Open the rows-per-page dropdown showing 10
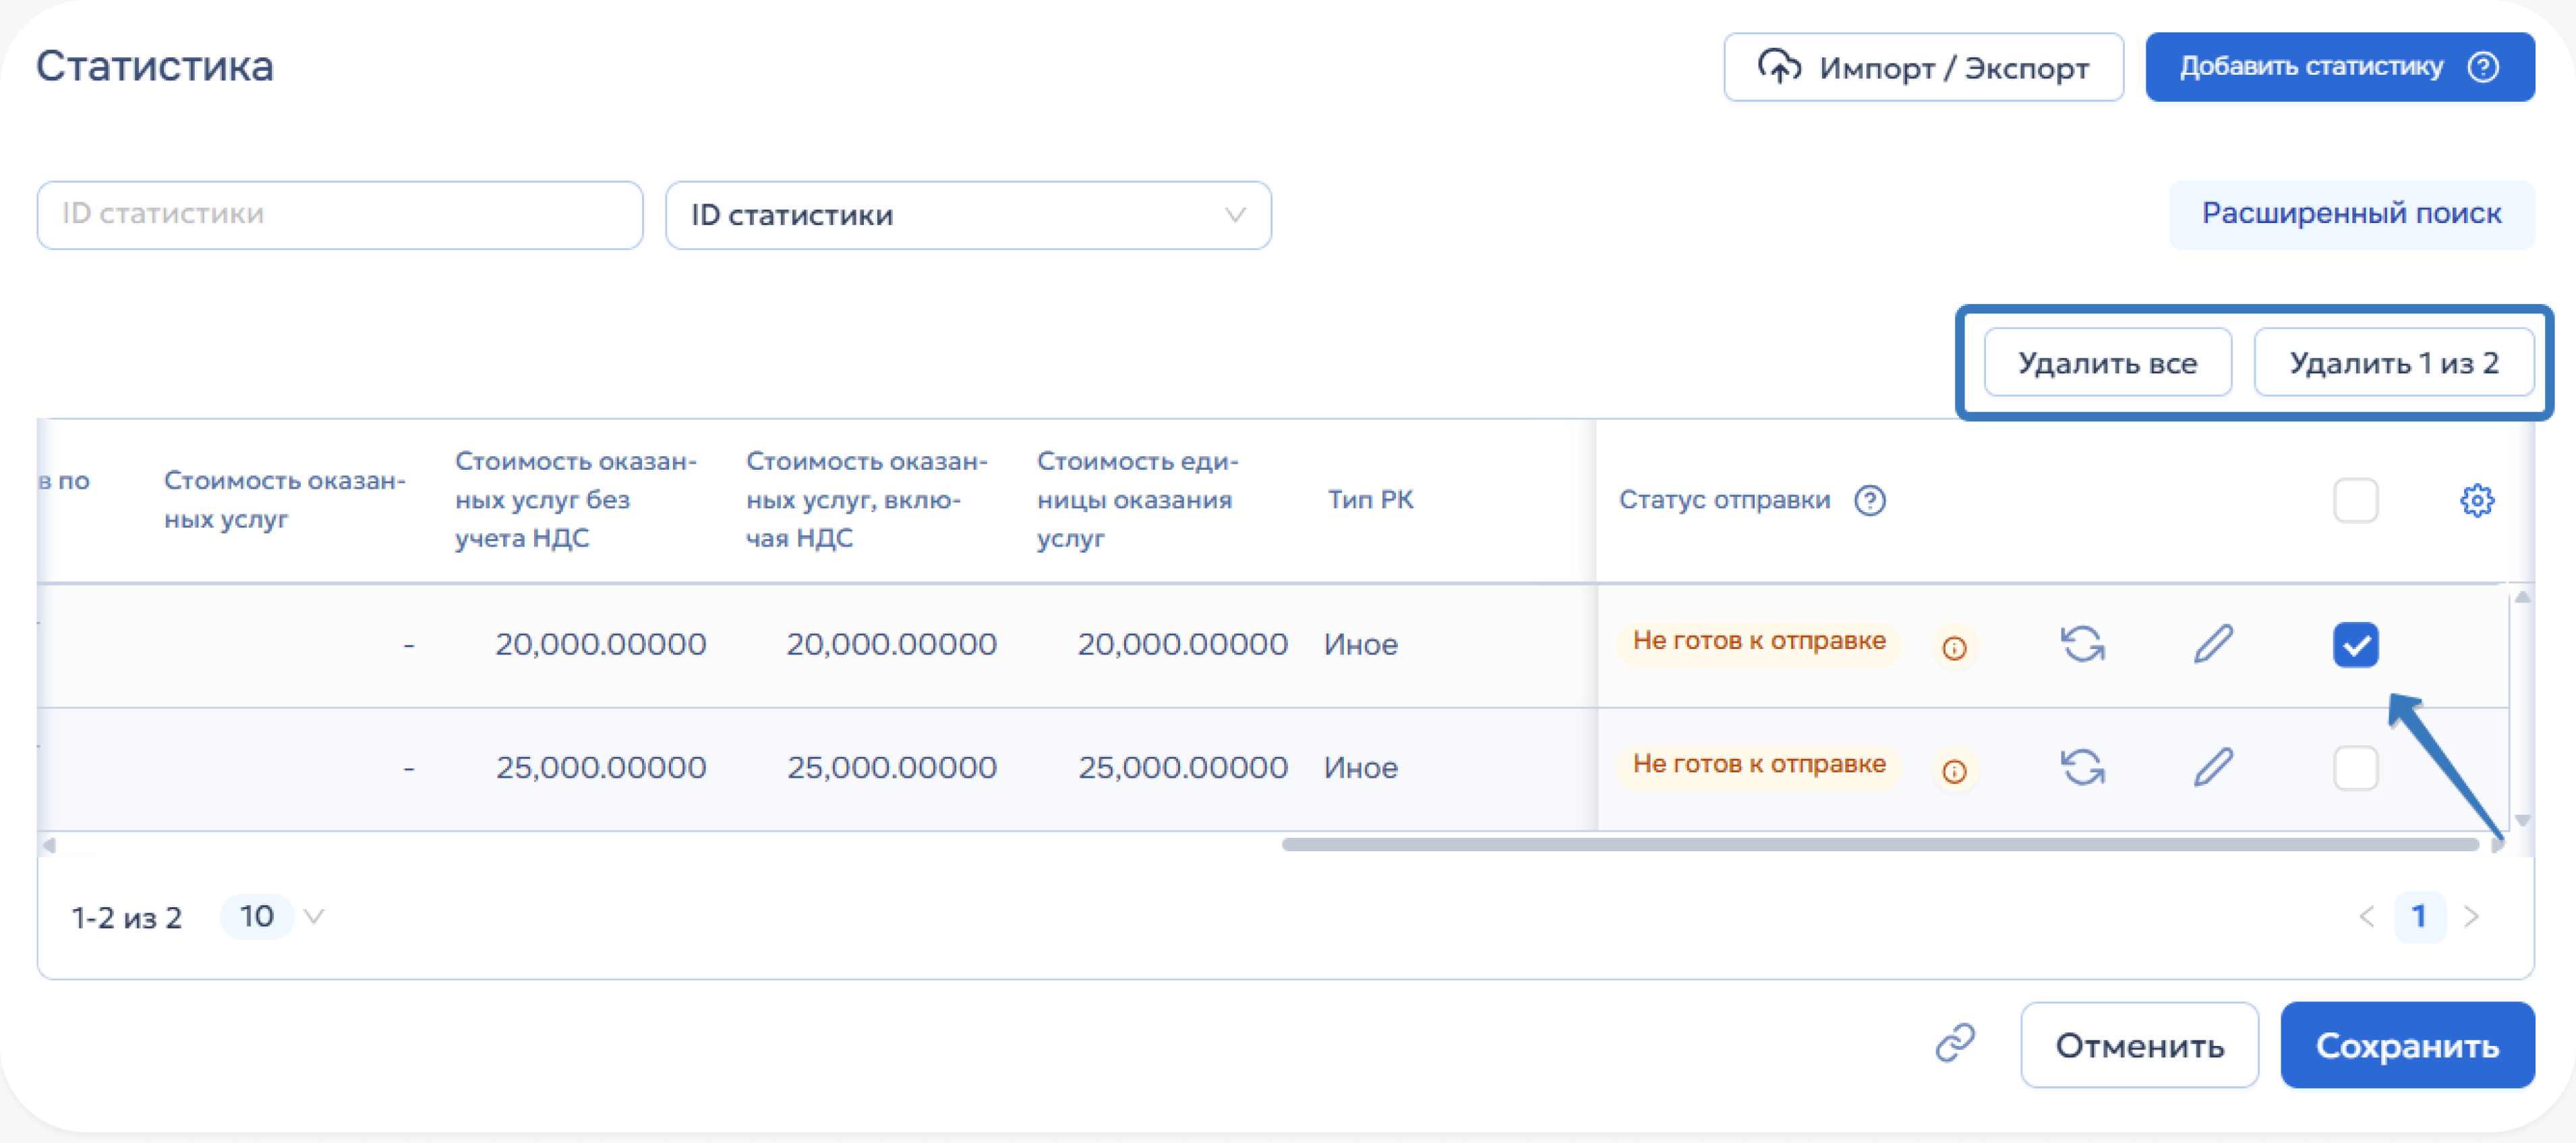 click(272, 916)
